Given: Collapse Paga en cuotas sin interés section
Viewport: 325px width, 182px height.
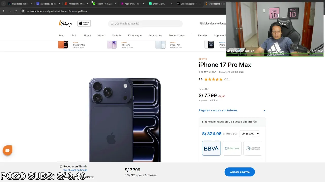Looking at the screenshot, I should [x=264, y=110].
